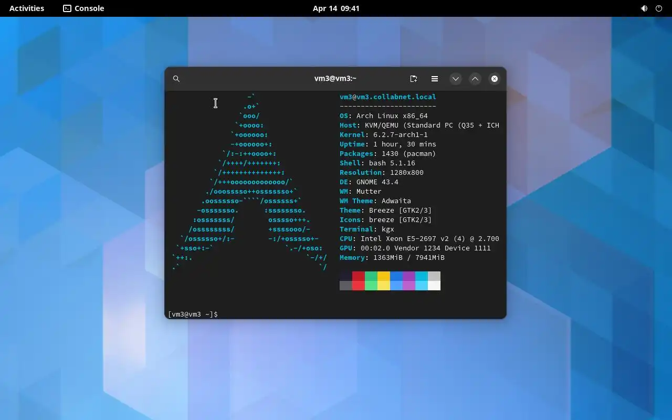Click the WM: Mutter line
This screenshot has width=672, height=420.
coord(361,192)
